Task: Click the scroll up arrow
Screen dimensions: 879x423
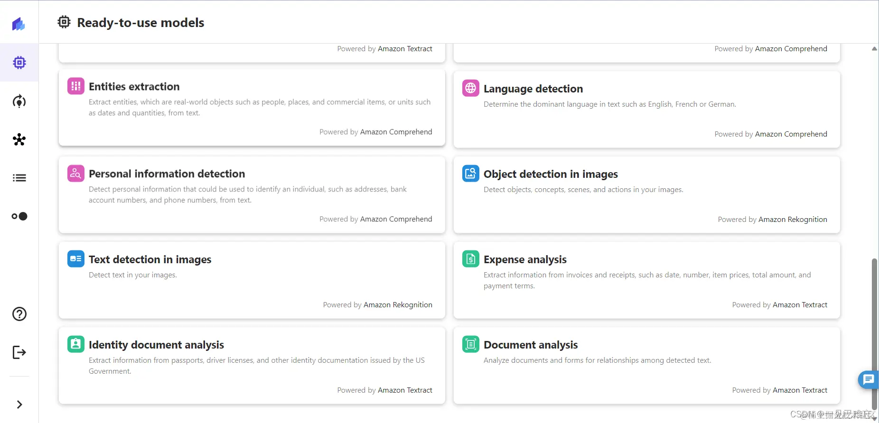Action: point(874,49)
